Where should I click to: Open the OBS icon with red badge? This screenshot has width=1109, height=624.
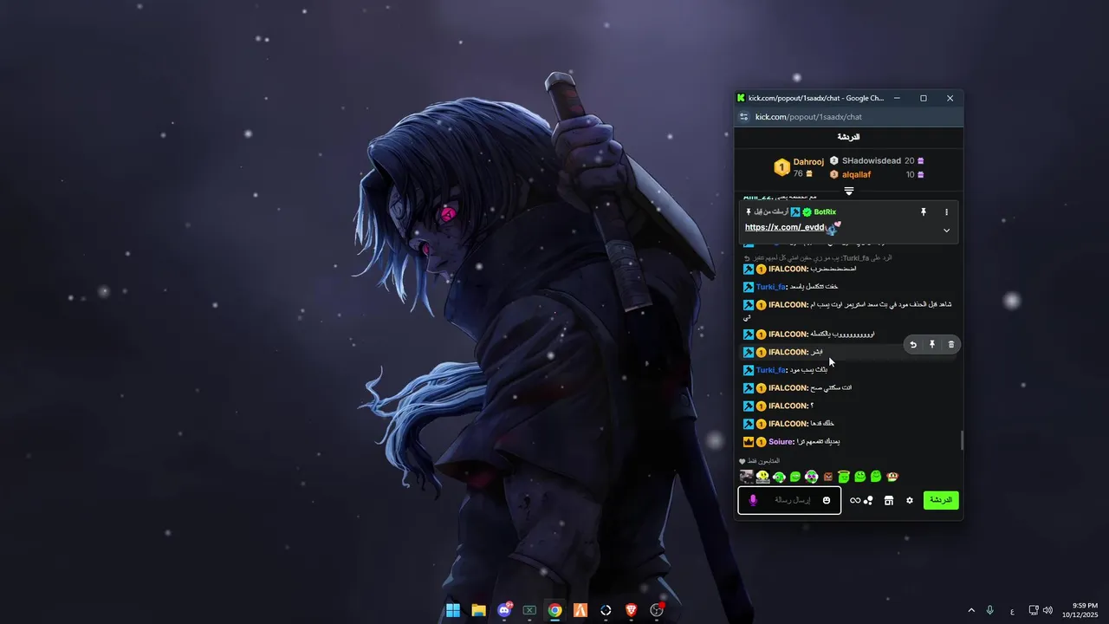657,610
